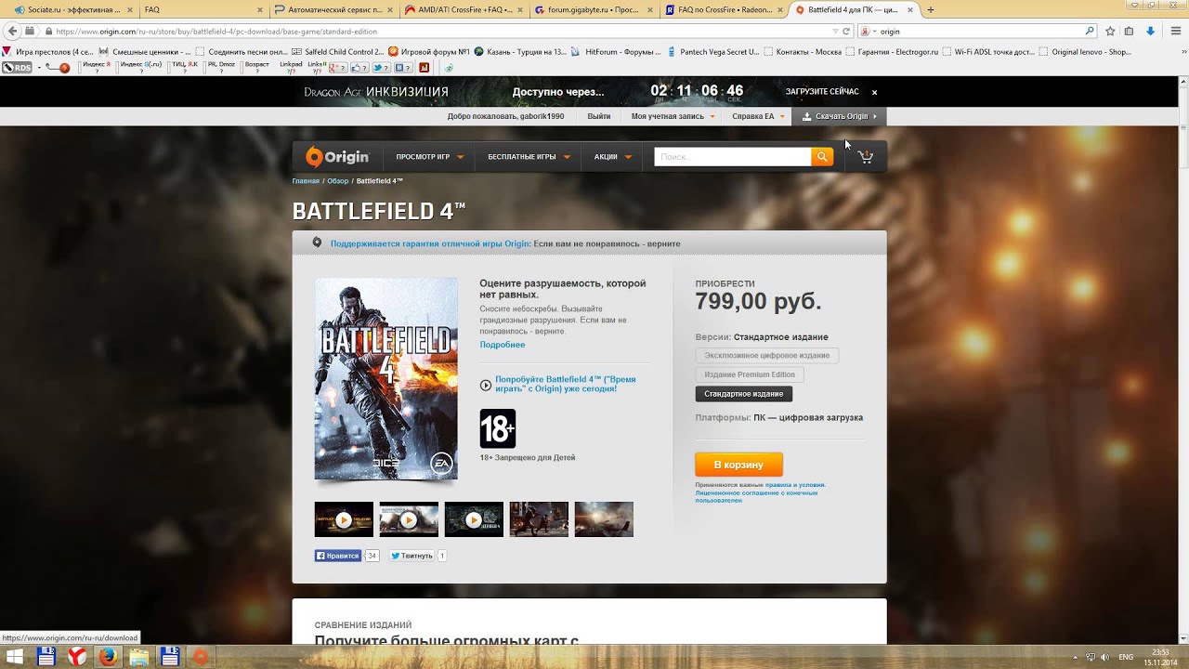This screenshot has width=1189, height=669.
Task: Click the Origin logo in the site header
Action: (x=337, y=157)
